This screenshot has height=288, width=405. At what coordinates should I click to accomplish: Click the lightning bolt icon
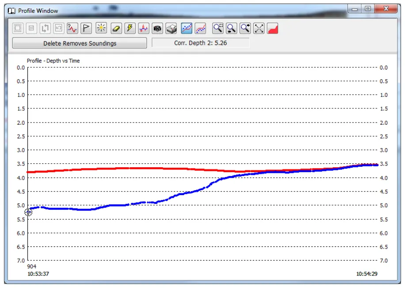pos(130,28)
